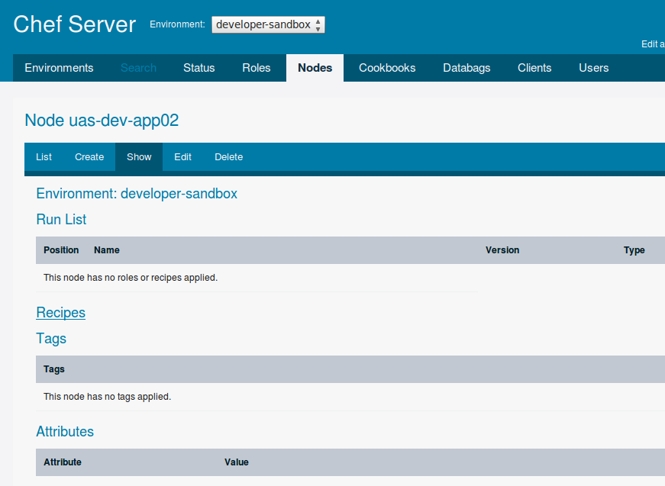
Task: Click the Attributes section heading
Action: [x=65, y=431]
